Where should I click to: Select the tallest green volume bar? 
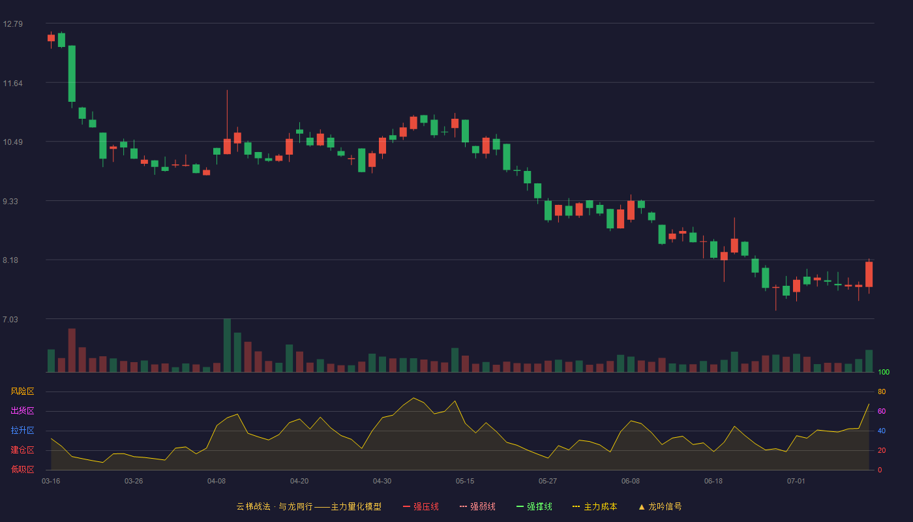[x=227, y=346]
